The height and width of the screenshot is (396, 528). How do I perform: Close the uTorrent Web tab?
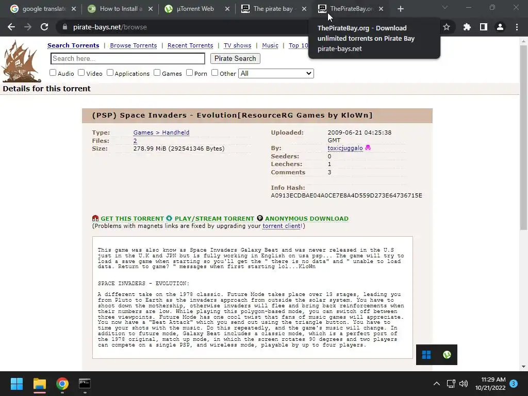pos(227,9)
